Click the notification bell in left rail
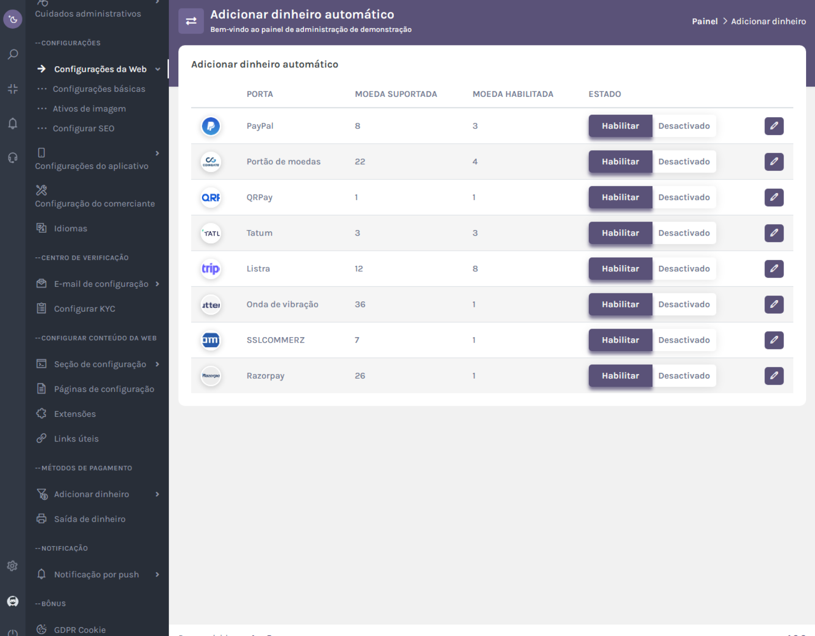 tap(13, 124)
